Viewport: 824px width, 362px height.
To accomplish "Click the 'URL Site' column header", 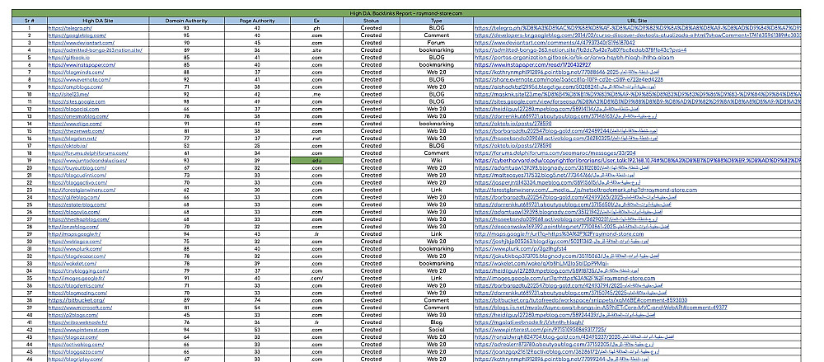I will click(x=637, y=21).
